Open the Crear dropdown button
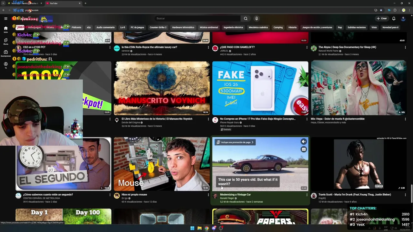The image size is (413, 232). tap(382, 18)
